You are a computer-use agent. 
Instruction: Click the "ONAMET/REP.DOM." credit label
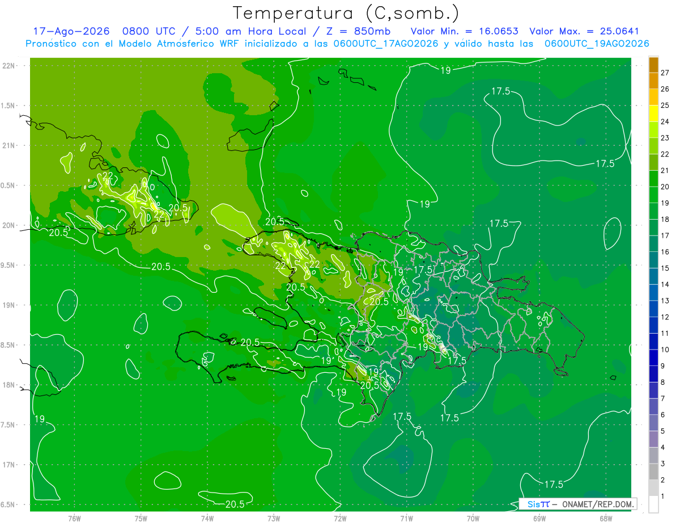point(597,504)
